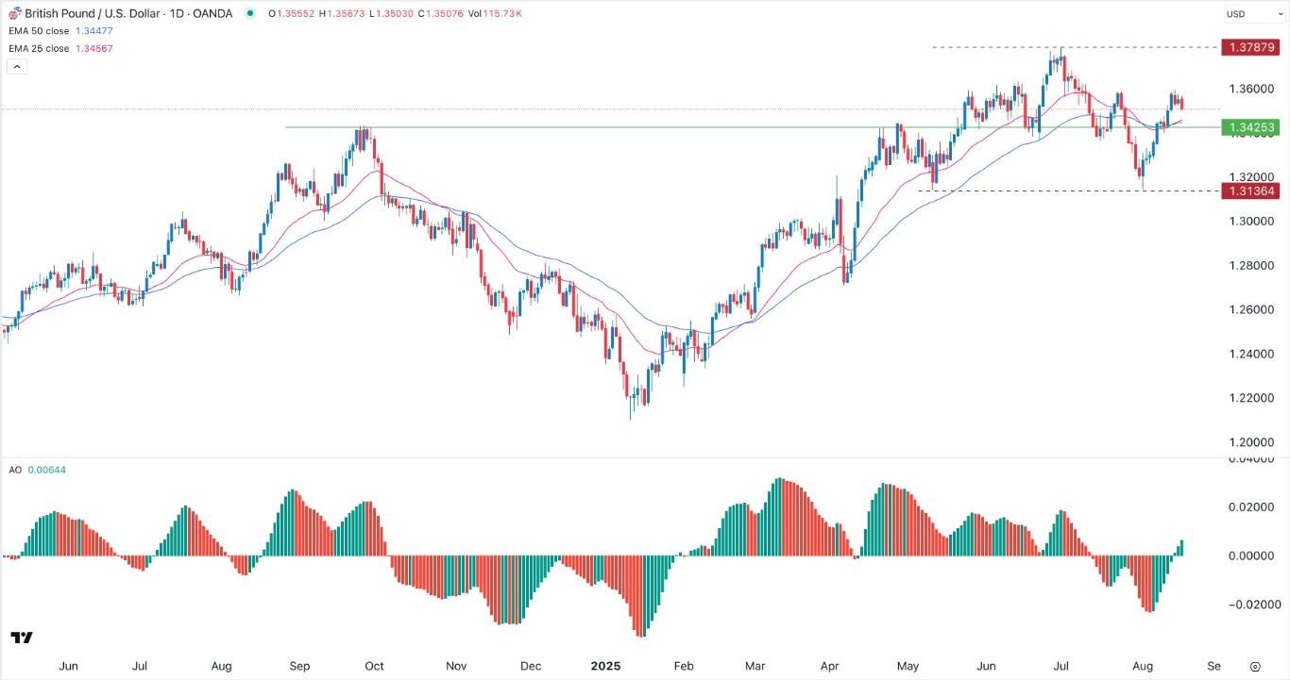1290x680 pixels.
Task: Click the 2025 marker on the time axis
Action: [x=605, y=666]
